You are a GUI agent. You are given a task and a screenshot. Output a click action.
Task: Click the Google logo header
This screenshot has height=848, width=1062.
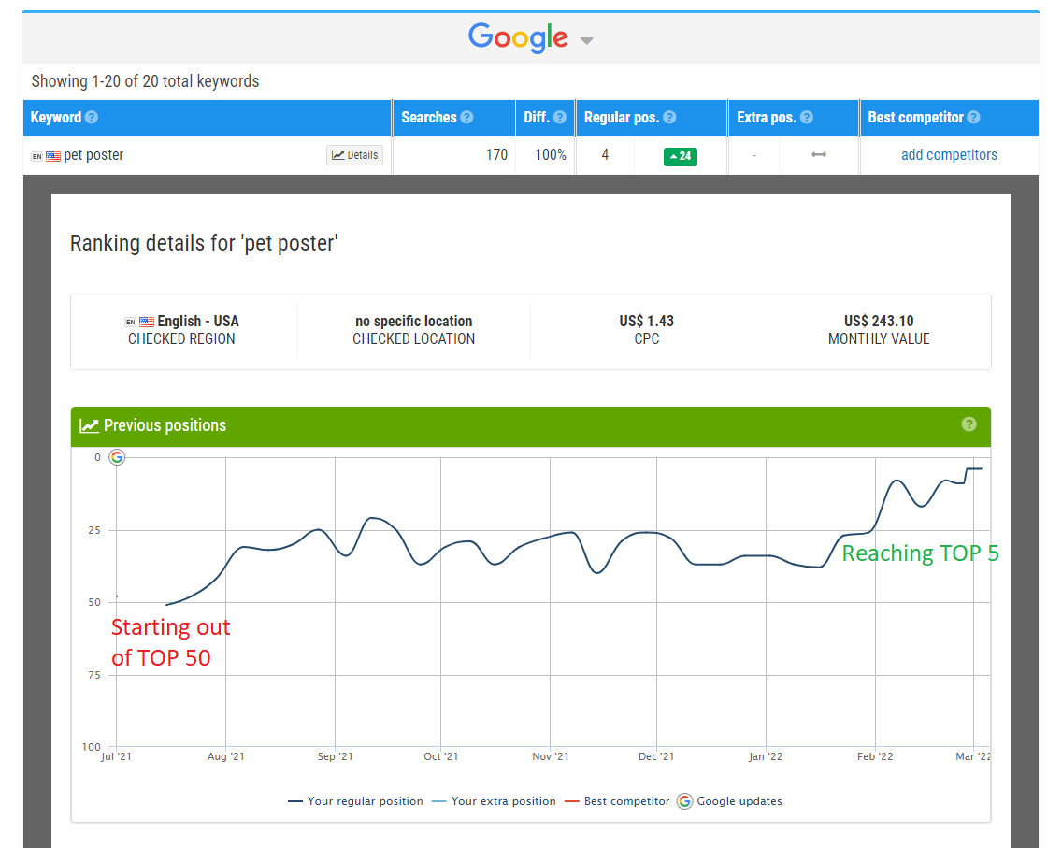[x=518, y=37]
